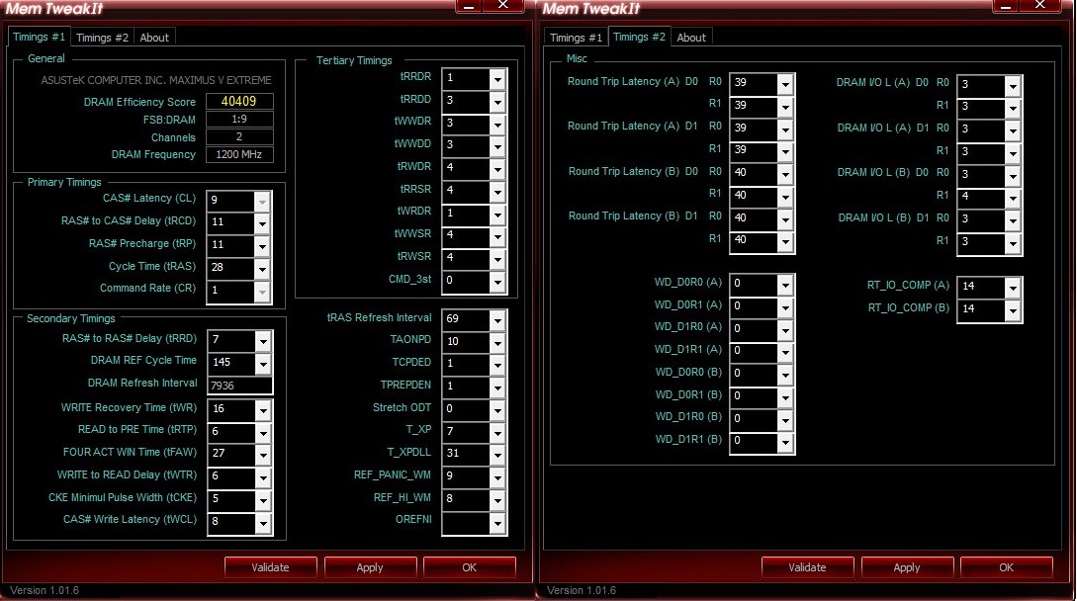Open TAONPD dropdown

click(497, 343)
